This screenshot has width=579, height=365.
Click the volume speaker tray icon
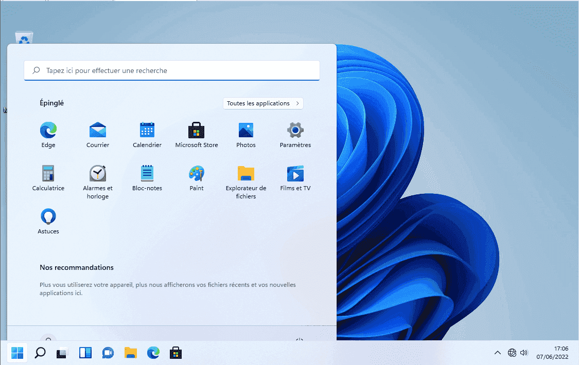pos(524,353)
